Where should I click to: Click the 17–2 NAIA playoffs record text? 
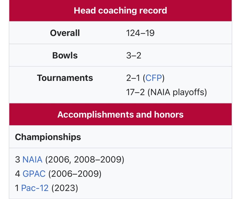point(166,92)
